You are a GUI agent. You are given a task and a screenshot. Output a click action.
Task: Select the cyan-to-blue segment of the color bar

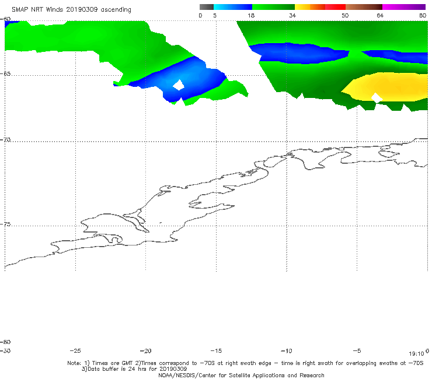[x=233, y=7]
